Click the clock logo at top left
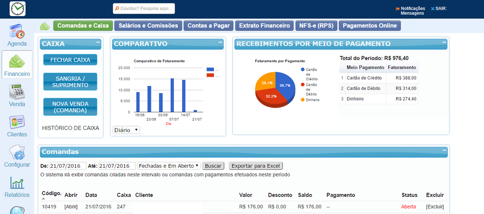 [17, 9]
